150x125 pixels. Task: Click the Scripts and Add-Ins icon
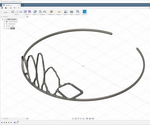pos(78,12)
